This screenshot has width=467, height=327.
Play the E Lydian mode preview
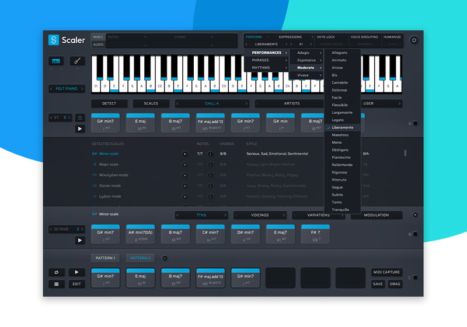[x=184, y=197]
